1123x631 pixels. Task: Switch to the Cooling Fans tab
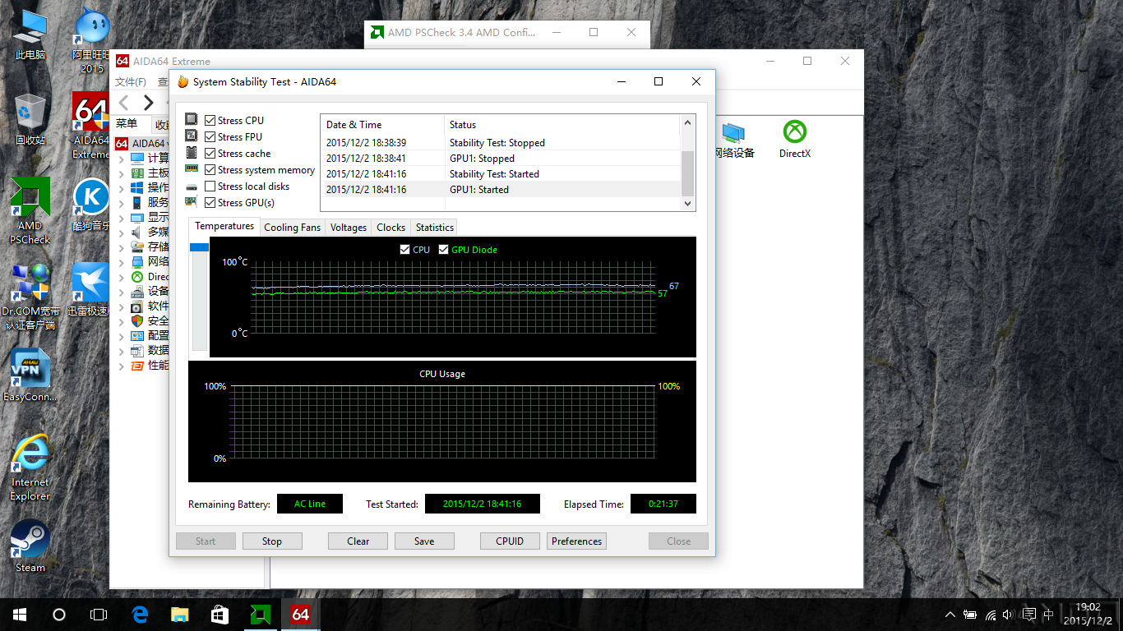[x=292, y=228]
